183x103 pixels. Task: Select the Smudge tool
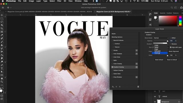point(2,58)
